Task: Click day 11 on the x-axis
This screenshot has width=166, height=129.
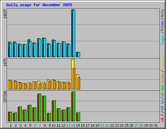Action: [x=58, y=125]
